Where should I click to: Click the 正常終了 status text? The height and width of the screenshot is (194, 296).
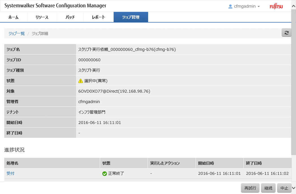[116, 173]
